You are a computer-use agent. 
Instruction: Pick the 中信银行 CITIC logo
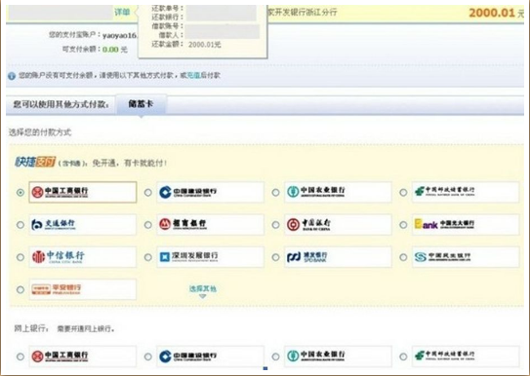83,257
